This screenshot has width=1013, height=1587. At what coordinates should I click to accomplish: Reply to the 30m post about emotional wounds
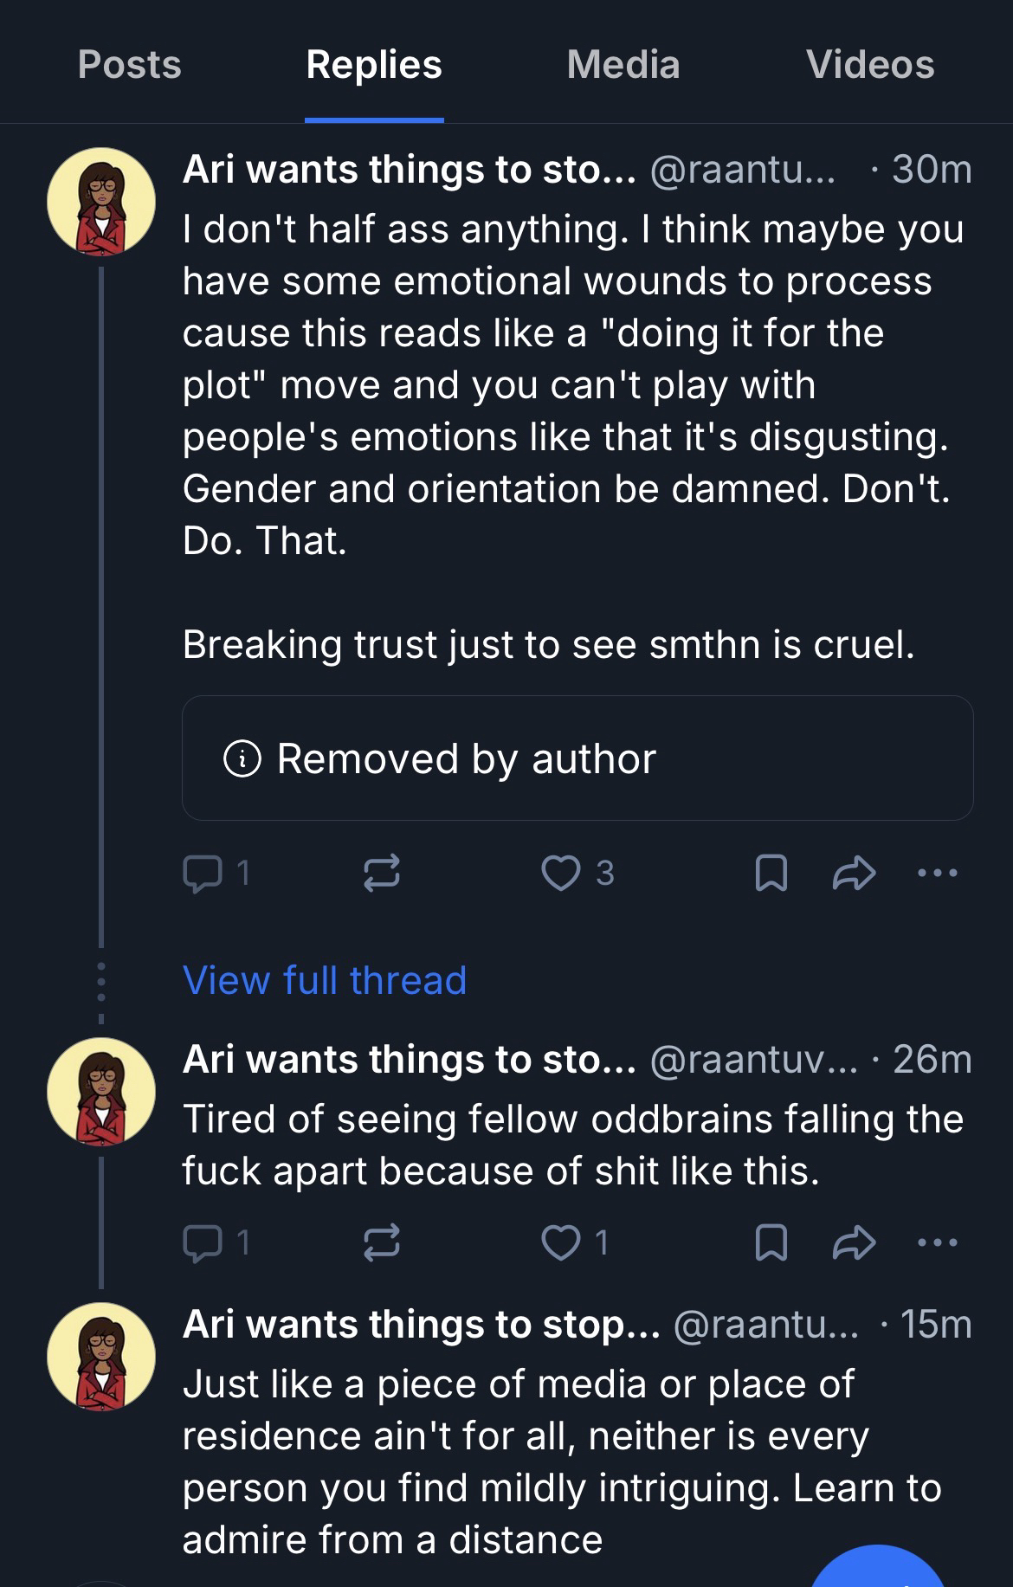point(203,873)
